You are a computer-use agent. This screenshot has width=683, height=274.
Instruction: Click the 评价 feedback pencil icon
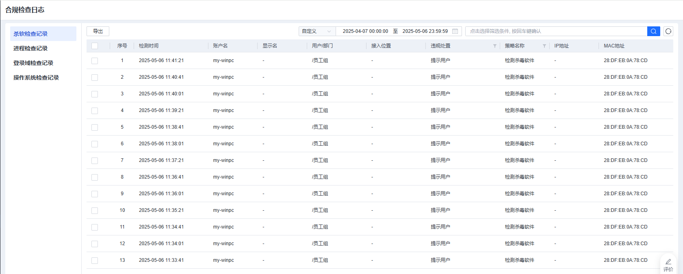click(668, 262)
